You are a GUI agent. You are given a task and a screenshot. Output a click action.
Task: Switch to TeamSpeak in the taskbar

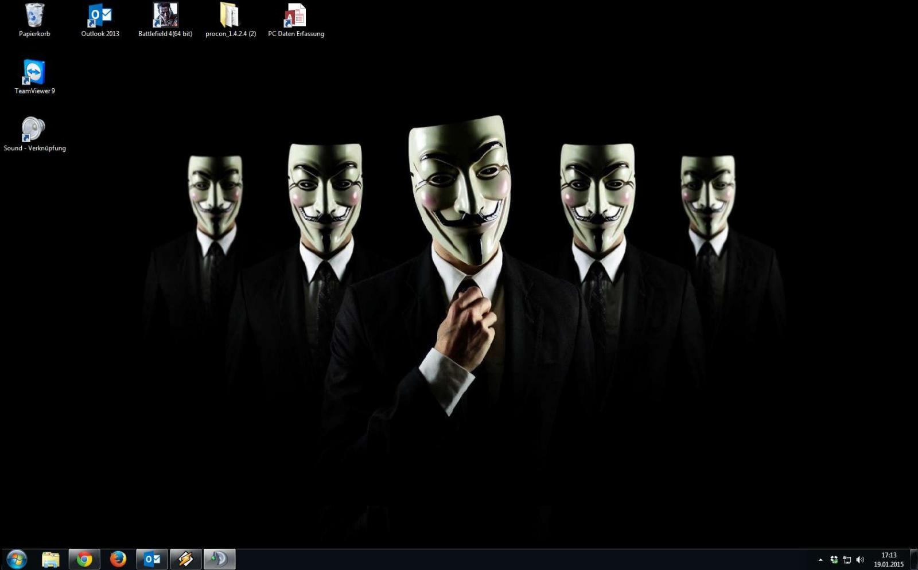coord(219,559)
